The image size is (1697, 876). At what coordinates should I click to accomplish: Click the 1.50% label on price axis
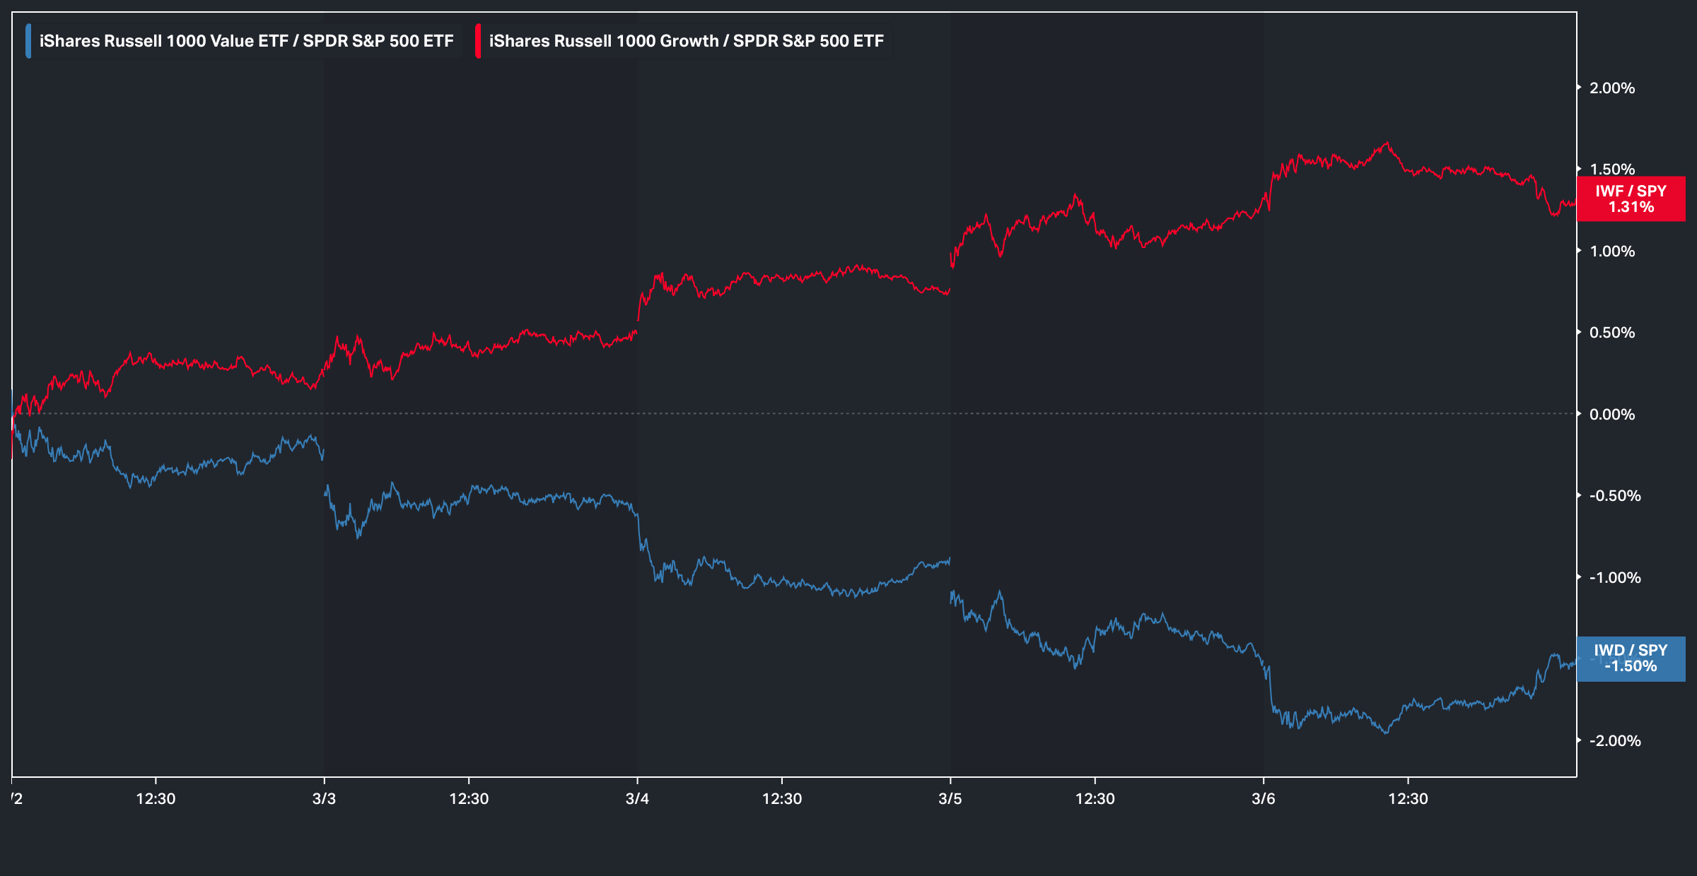(1611, 169)
